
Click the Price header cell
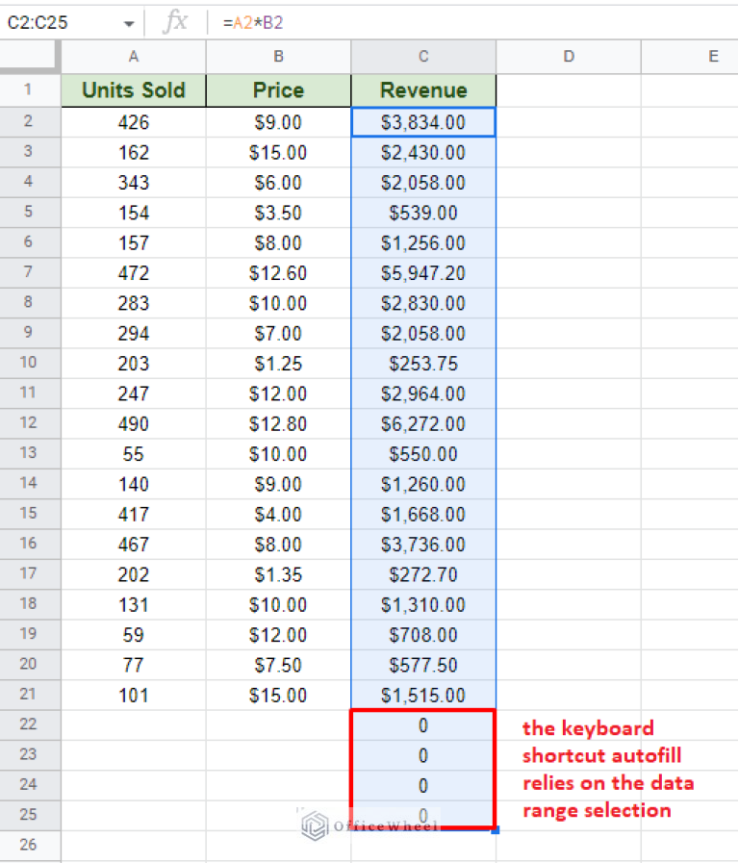coord(278,90)
